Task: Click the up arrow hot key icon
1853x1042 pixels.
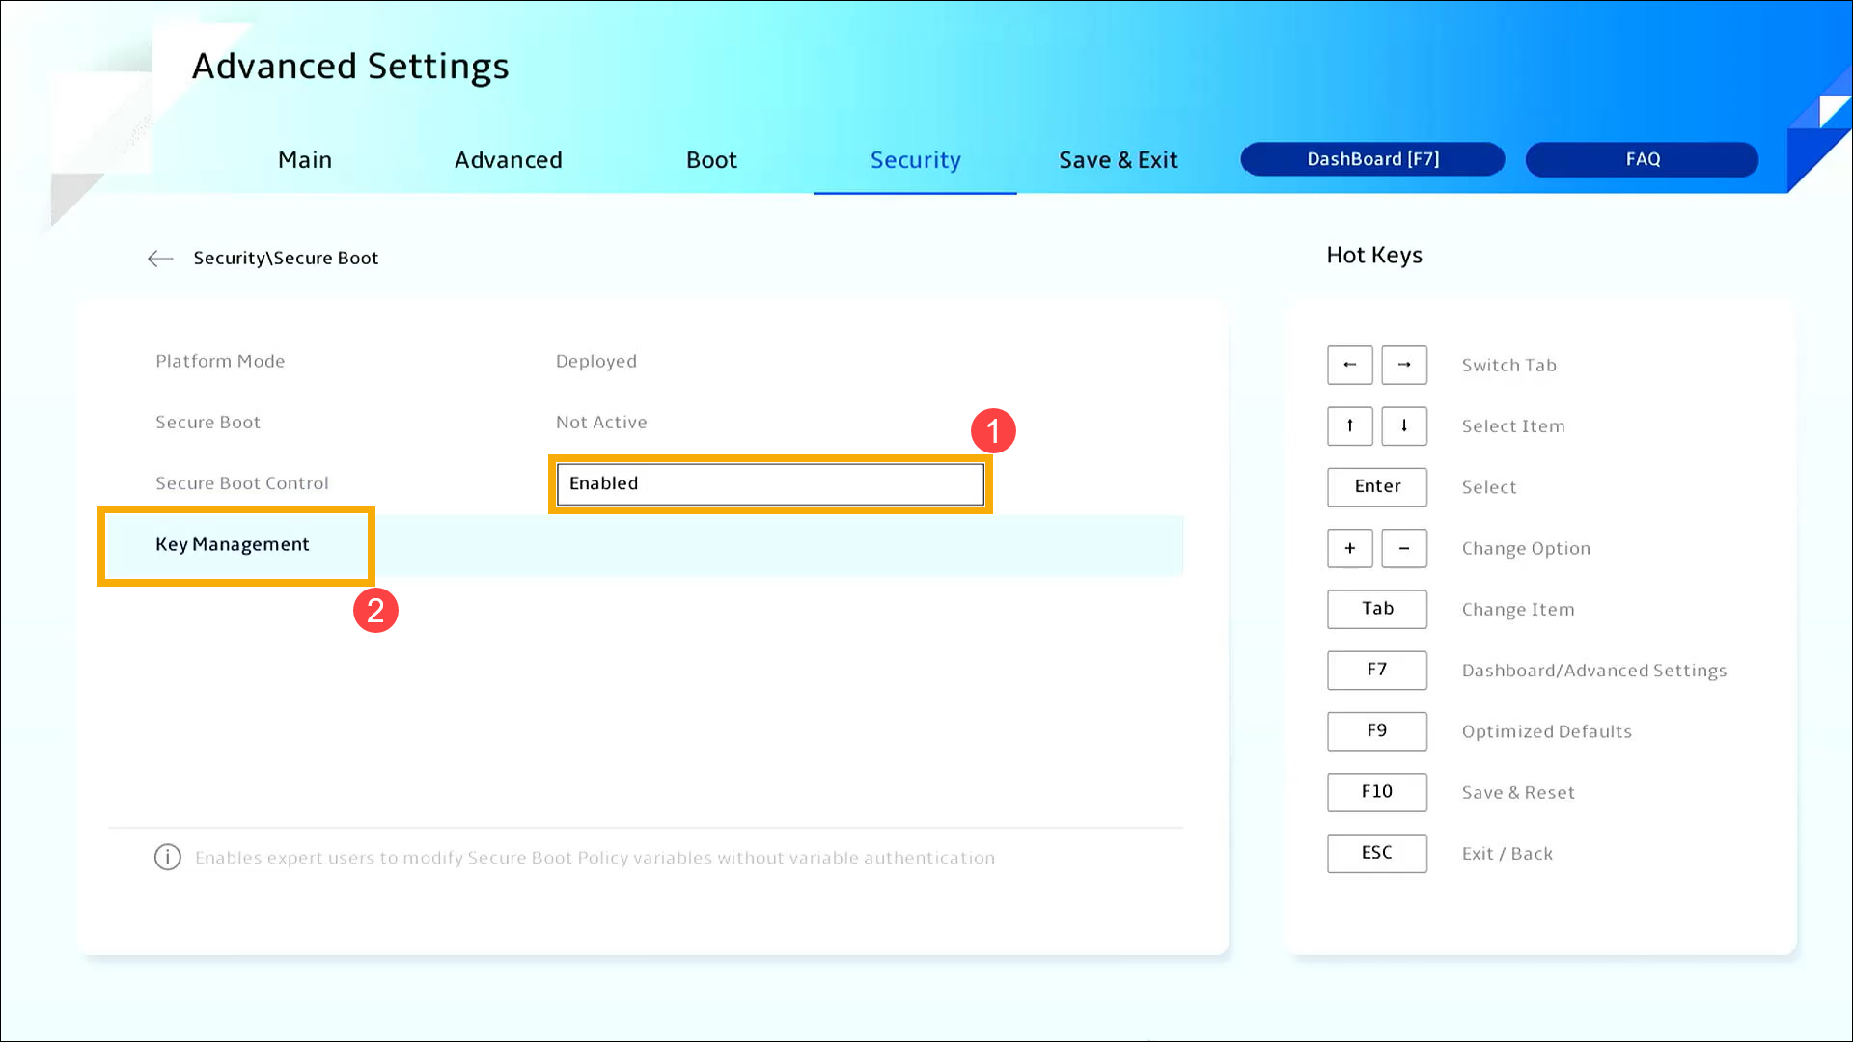Action: click(x=1349, y=425)
